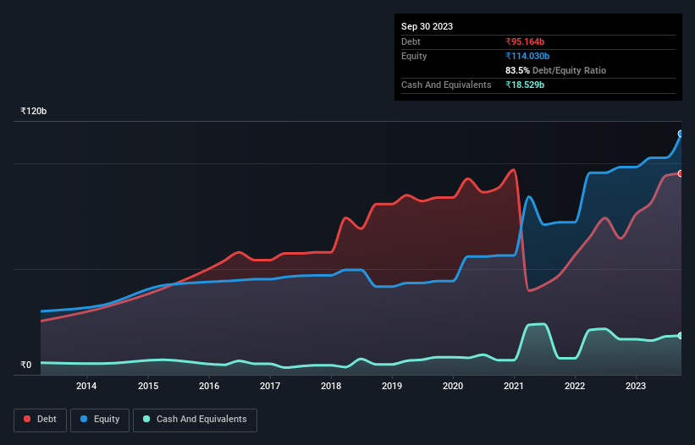This screenshot has width=695, height=445.
Task: Select the teal Cash endpoint marker
Action: pos(681,336)
